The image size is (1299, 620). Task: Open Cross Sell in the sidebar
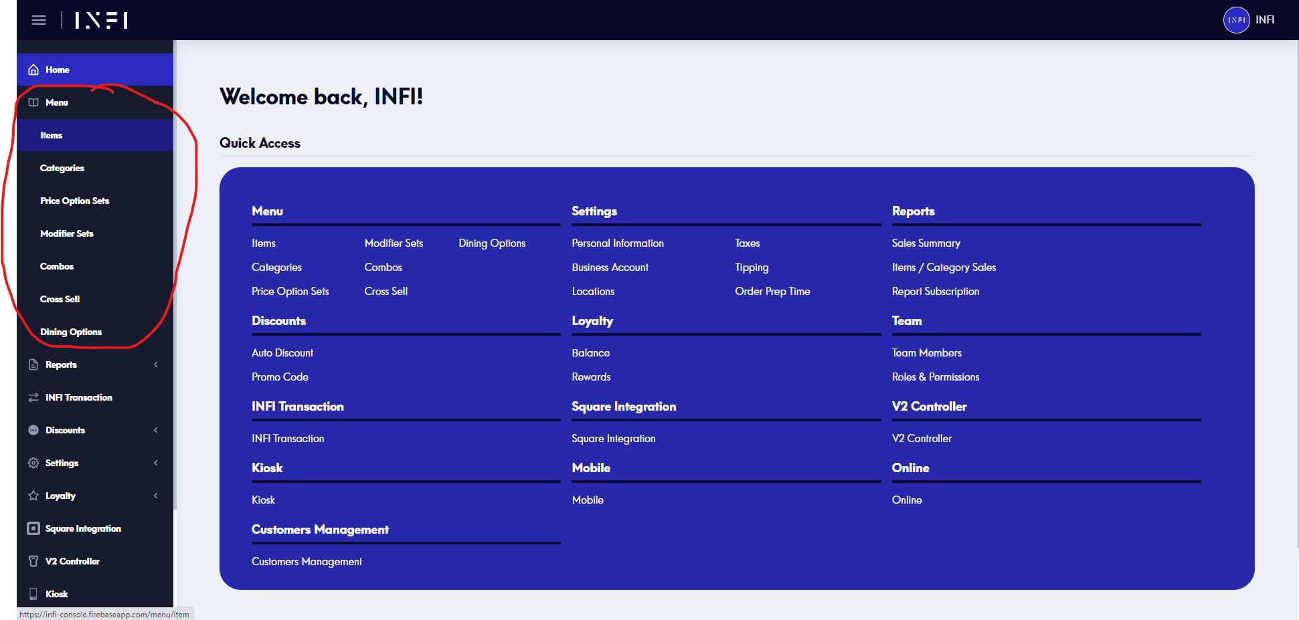pos(95,299)
